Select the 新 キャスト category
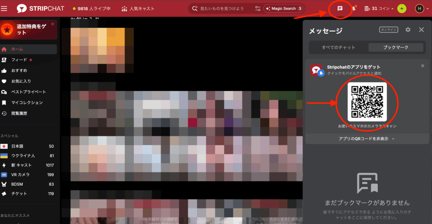The image size is (432, 224). [x=27, y=165]
